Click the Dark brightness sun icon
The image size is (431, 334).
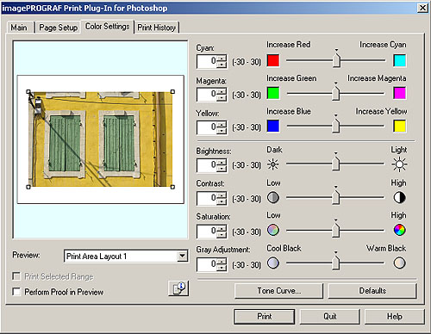(x=272, y=164)
